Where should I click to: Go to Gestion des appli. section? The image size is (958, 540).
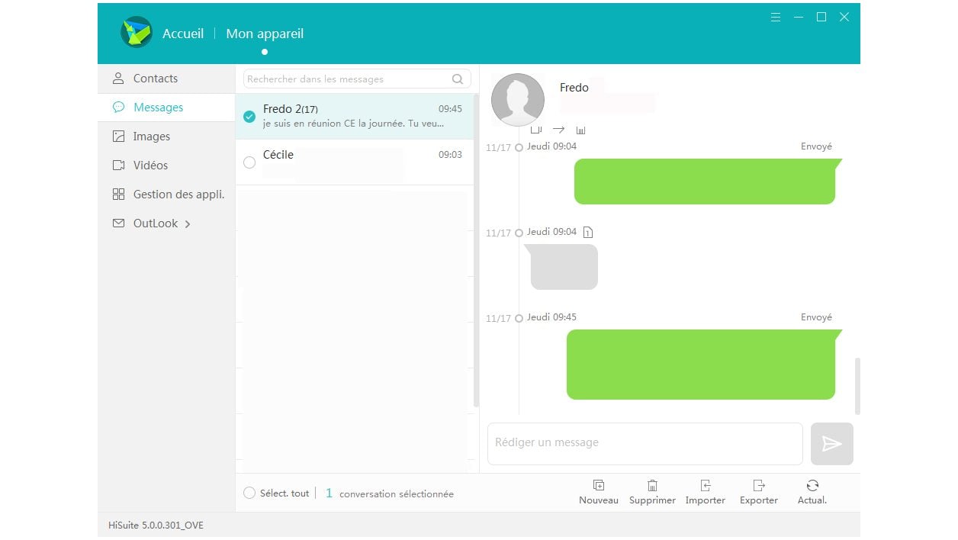pos(178,194)
